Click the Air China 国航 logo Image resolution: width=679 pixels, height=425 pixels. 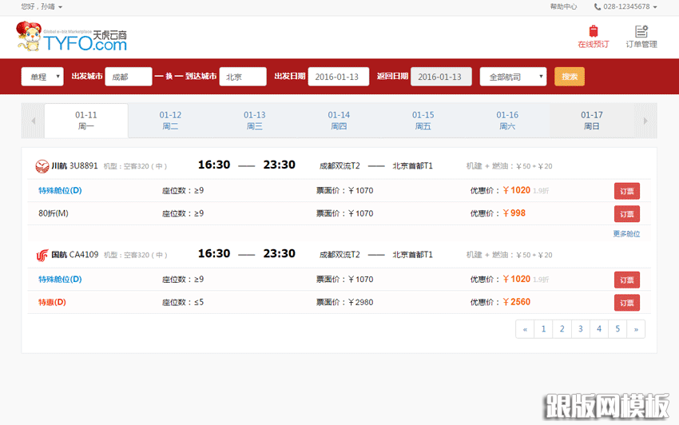[x=42, y=255]
